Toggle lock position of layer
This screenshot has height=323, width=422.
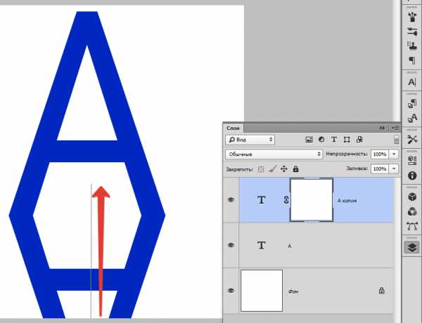(x=284, y=169)
